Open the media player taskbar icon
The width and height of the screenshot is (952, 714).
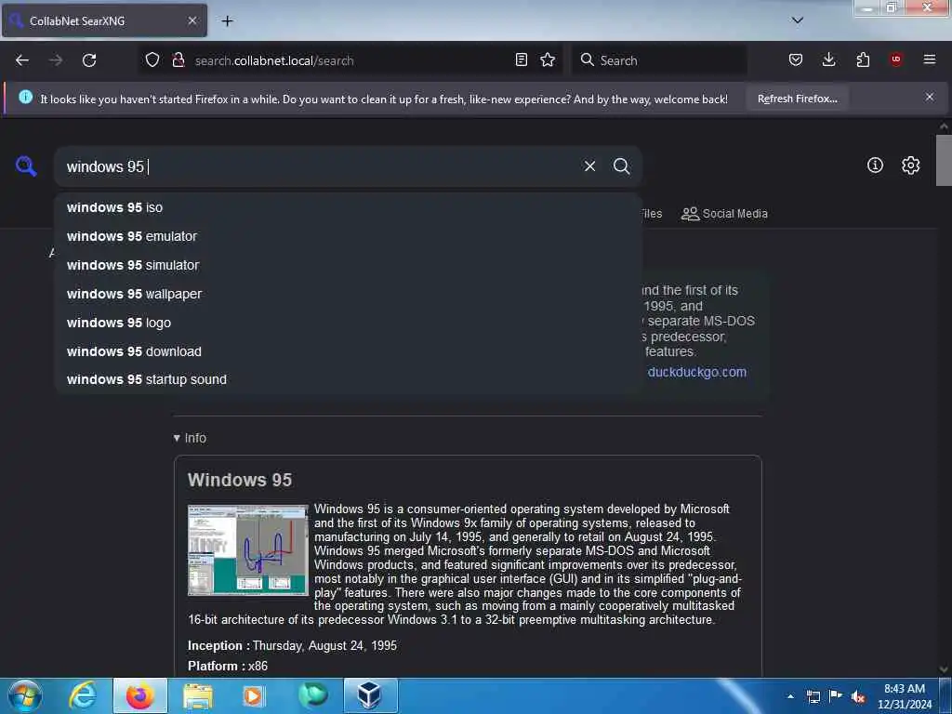[x=253, y=695]
